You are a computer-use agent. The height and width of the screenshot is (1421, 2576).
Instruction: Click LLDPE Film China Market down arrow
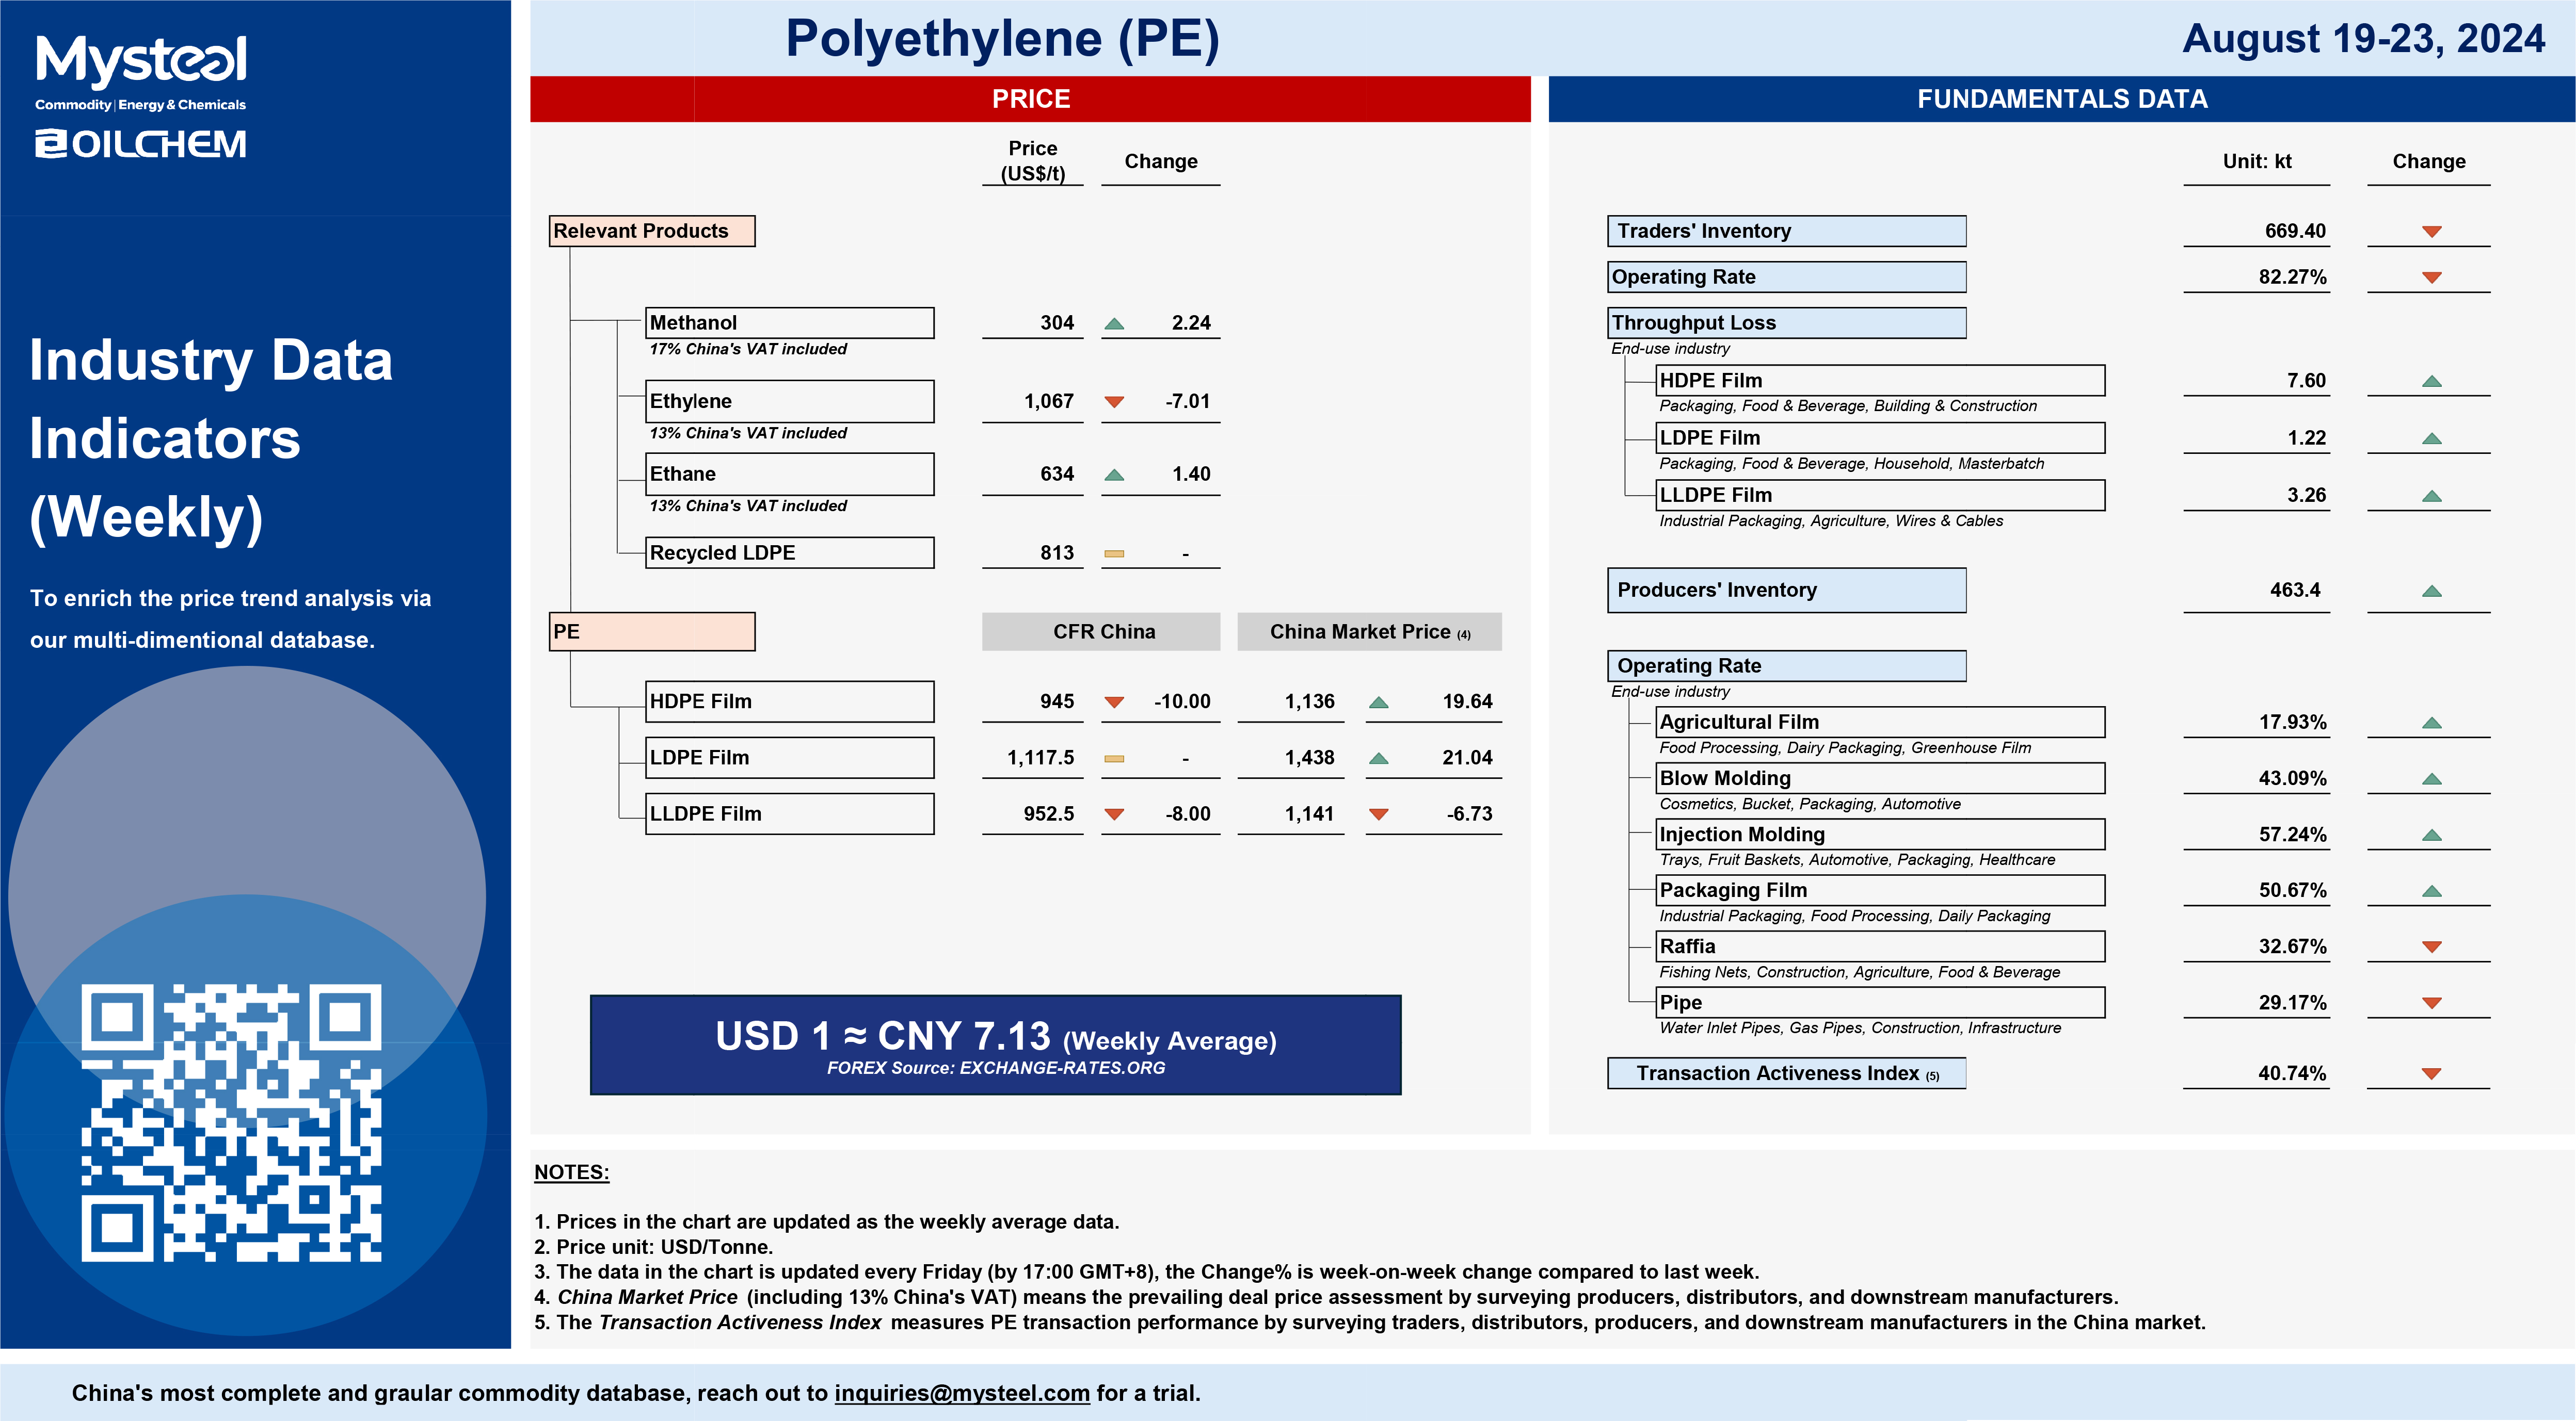click(1378, 814)
